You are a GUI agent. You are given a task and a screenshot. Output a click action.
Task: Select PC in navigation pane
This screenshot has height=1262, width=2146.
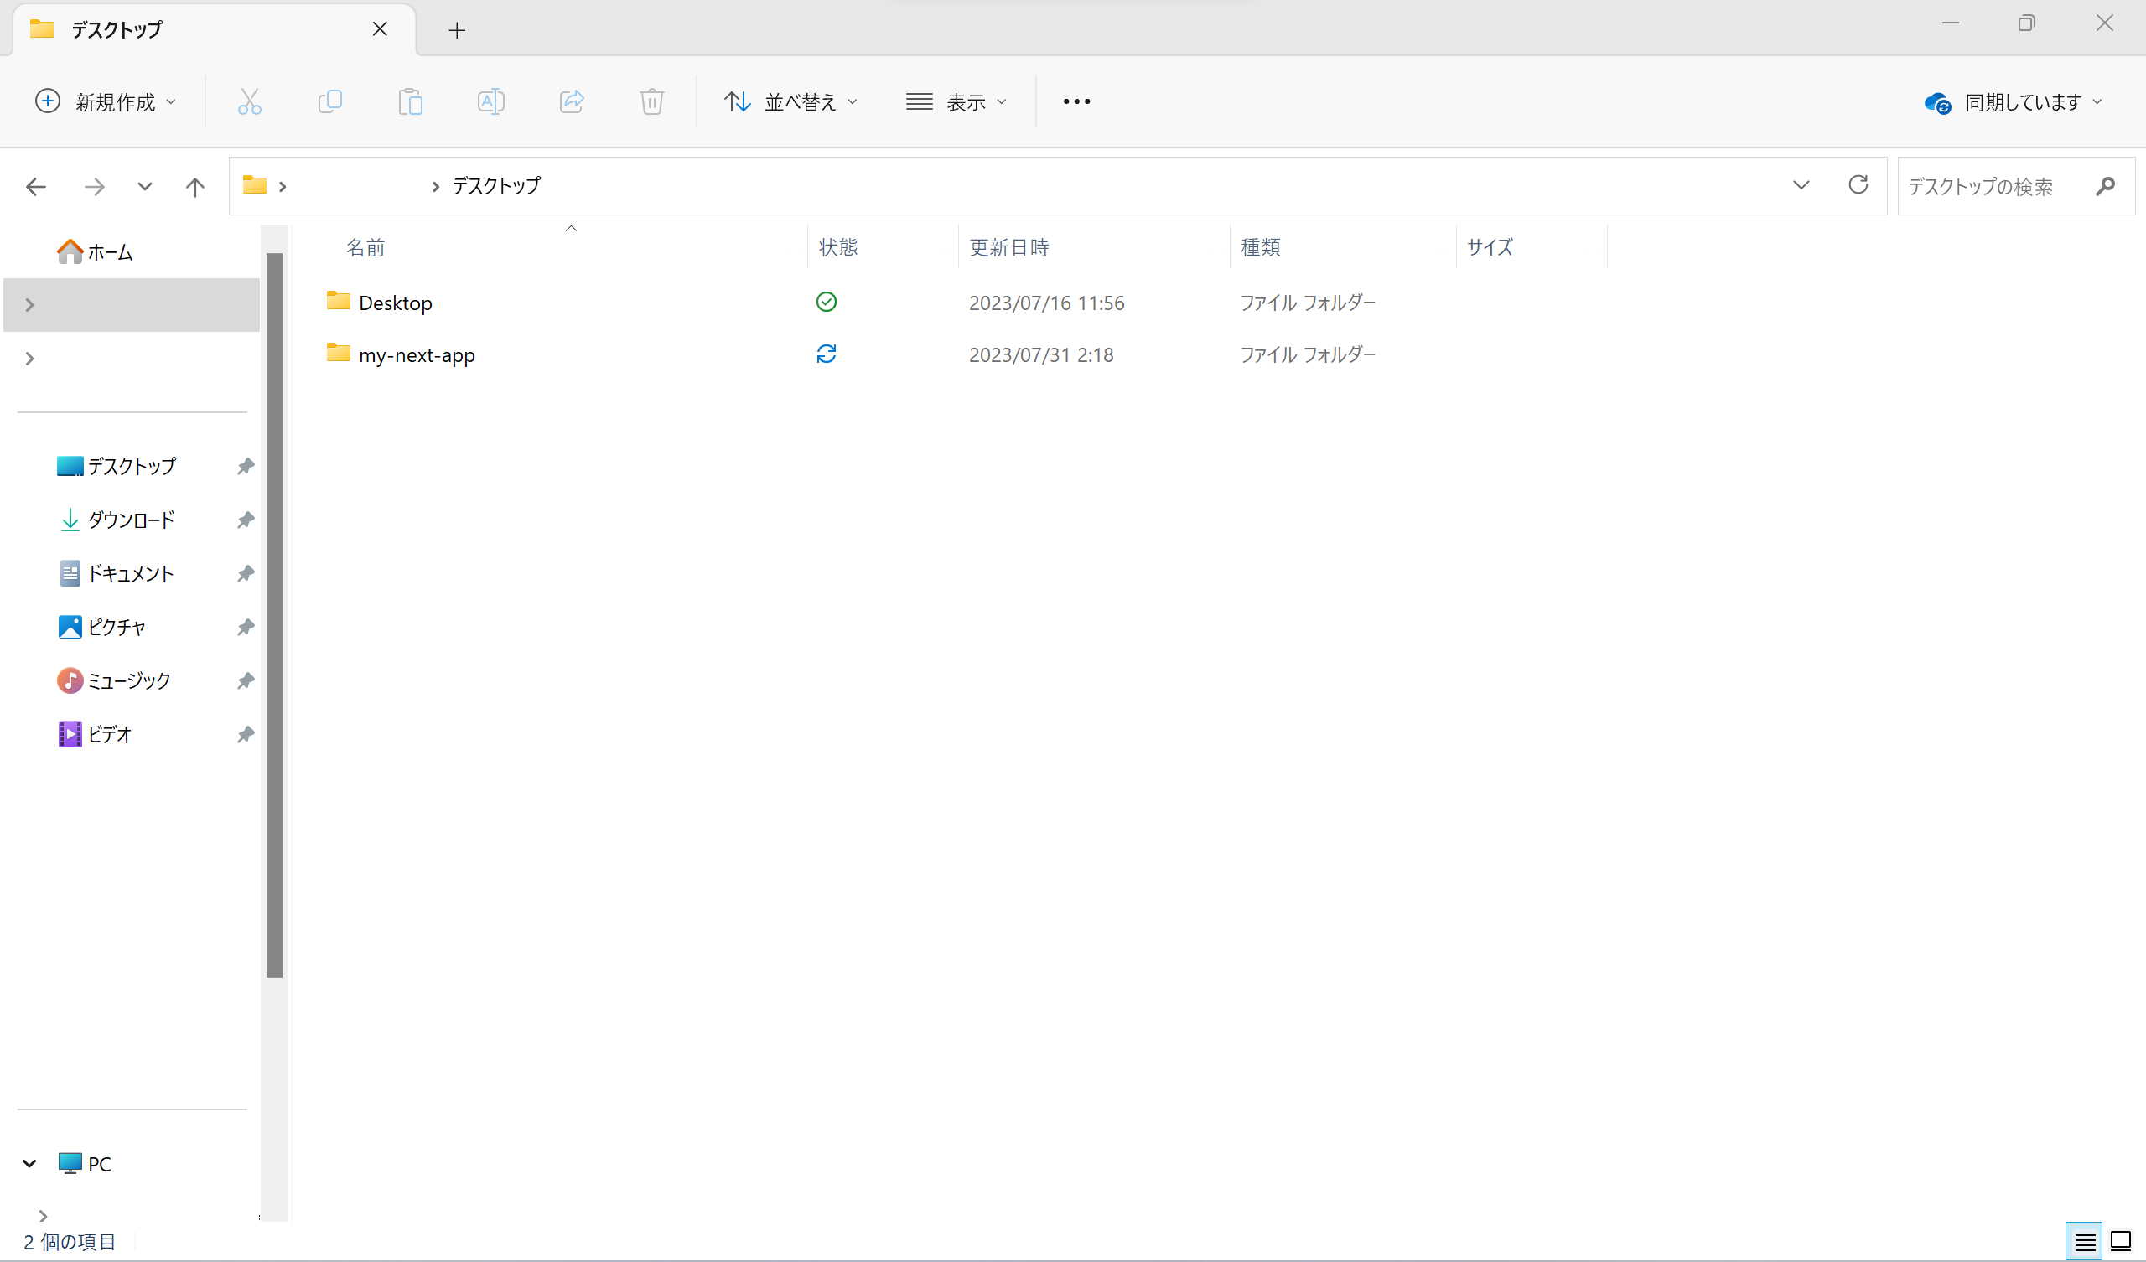pyautogui.click(x=85, y=1163)
